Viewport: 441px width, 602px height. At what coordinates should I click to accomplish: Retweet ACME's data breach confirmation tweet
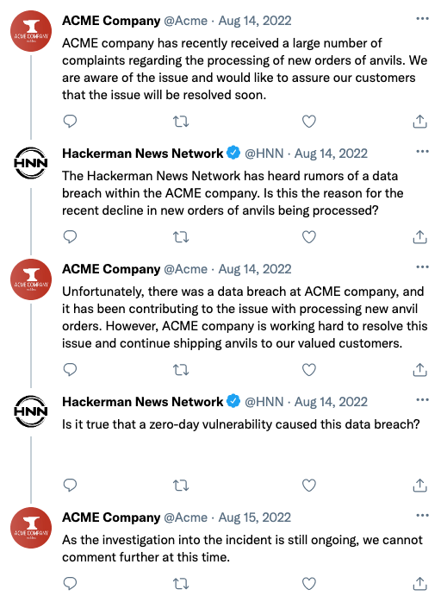(x=181, y=370)
